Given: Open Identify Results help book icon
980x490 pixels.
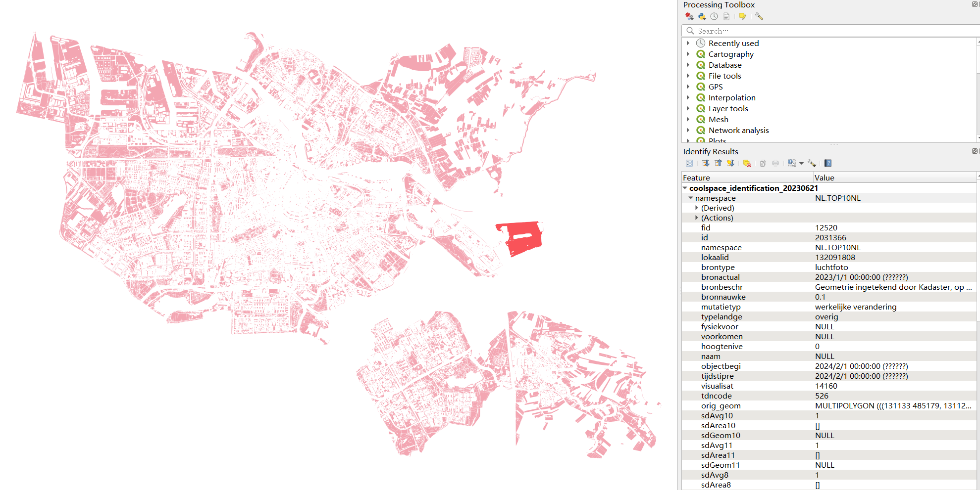Looking at the screenshot, I should click(828, 163).
